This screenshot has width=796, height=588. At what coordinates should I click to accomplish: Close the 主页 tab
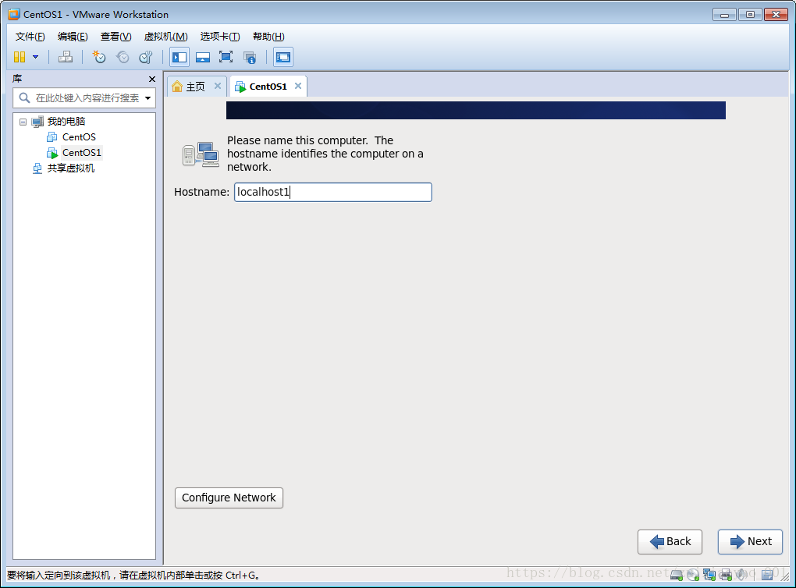click(217, 86)
